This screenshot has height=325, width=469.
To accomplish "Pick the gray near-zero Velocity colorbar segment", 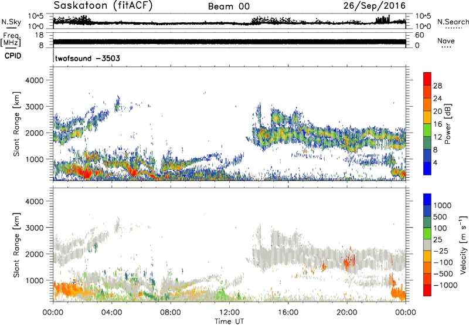I will 427,245.
